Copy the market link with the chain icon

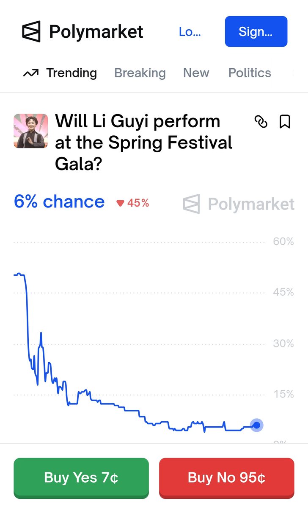point(261,122)
